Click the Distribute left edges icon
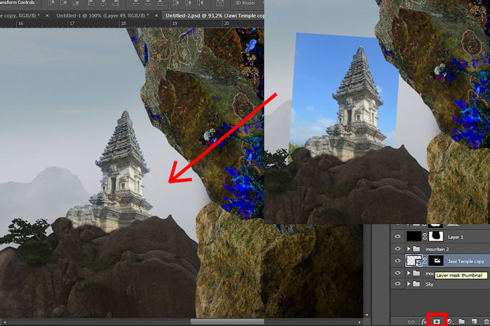 (x=176, y=3)
